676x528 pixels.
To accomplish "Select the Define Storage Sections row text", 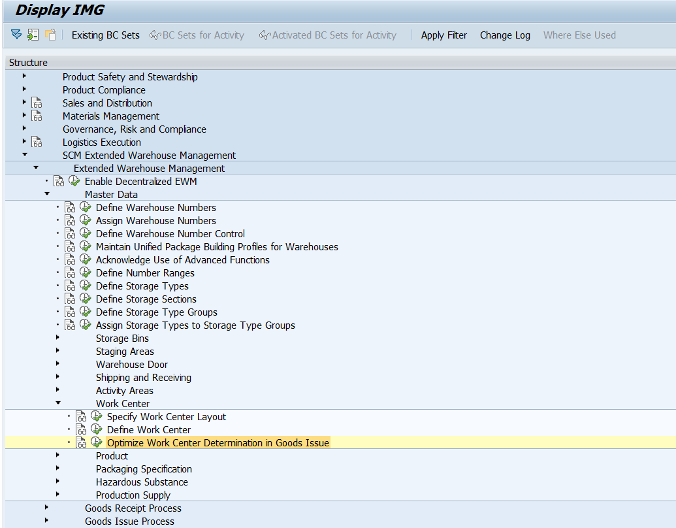I will click(x=146, y=299).
